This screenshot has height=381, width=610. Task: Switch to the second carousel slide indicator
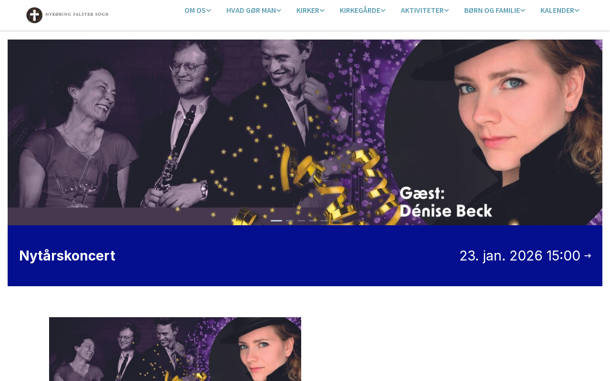pos(290,221)
